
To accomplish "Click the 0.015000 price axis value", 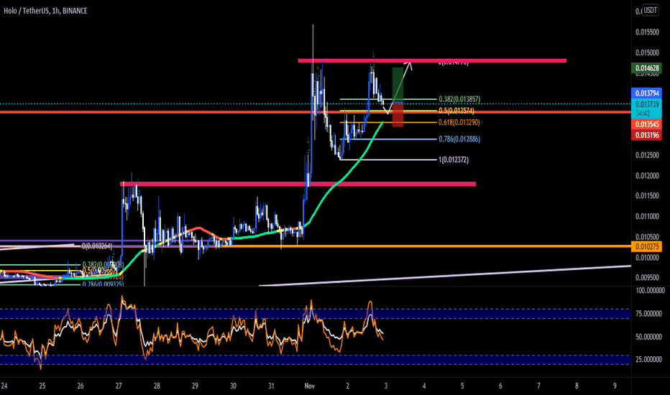I will click(647, 52).
